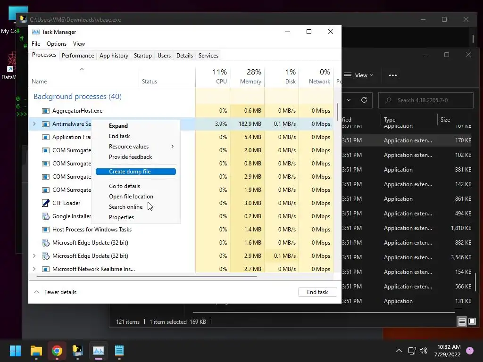483x362 pixels.
Task: Click the Task Manager horizontal scrollbar
Action: click(x=147, y=277)
